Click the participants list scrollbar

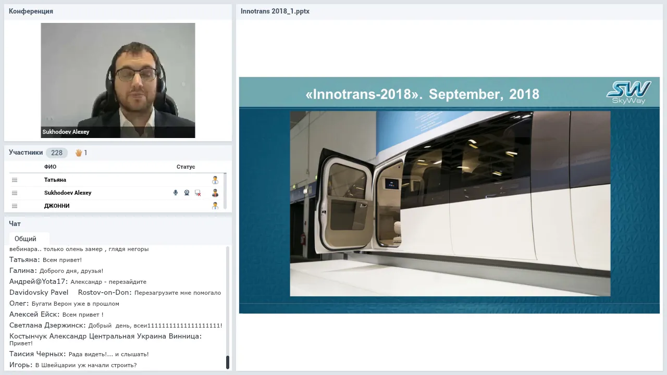point(225,192)
